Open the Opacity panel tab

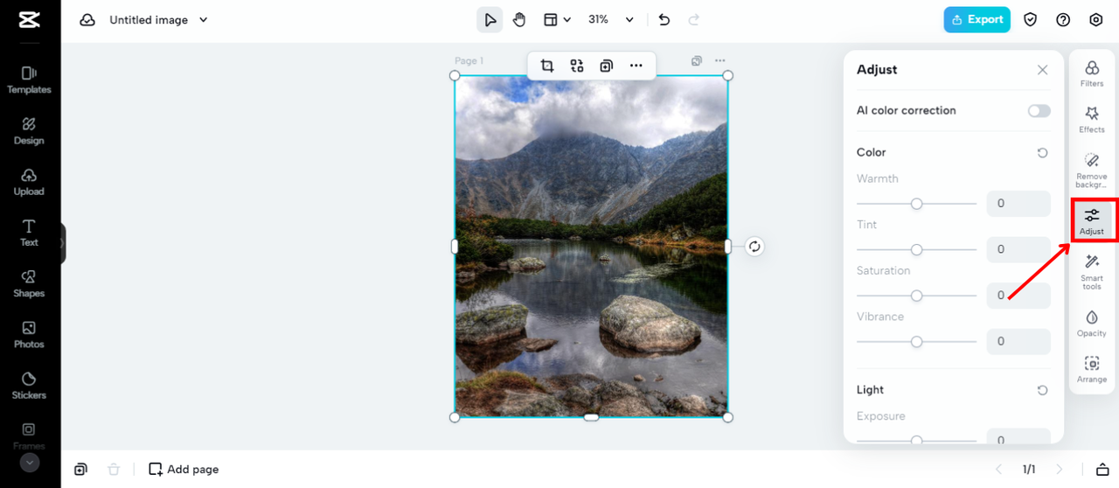pyautogui.click(x=1092, y=323)
